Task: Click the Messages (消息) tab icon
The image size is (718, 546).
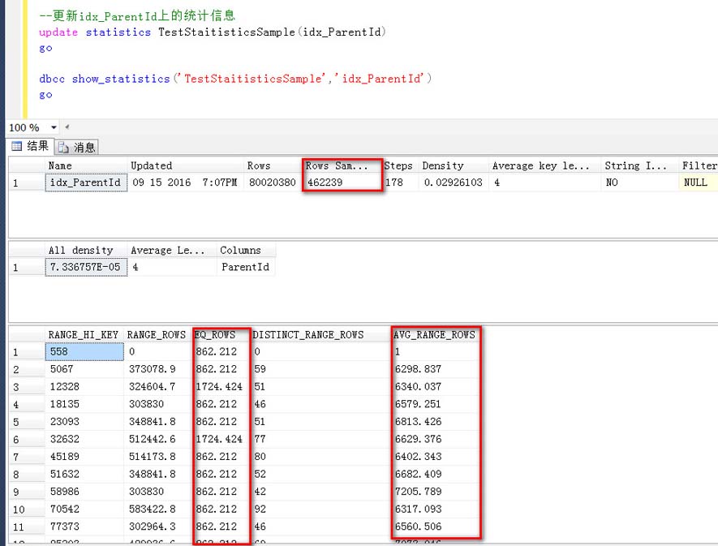Action: [x=63, y=147]
